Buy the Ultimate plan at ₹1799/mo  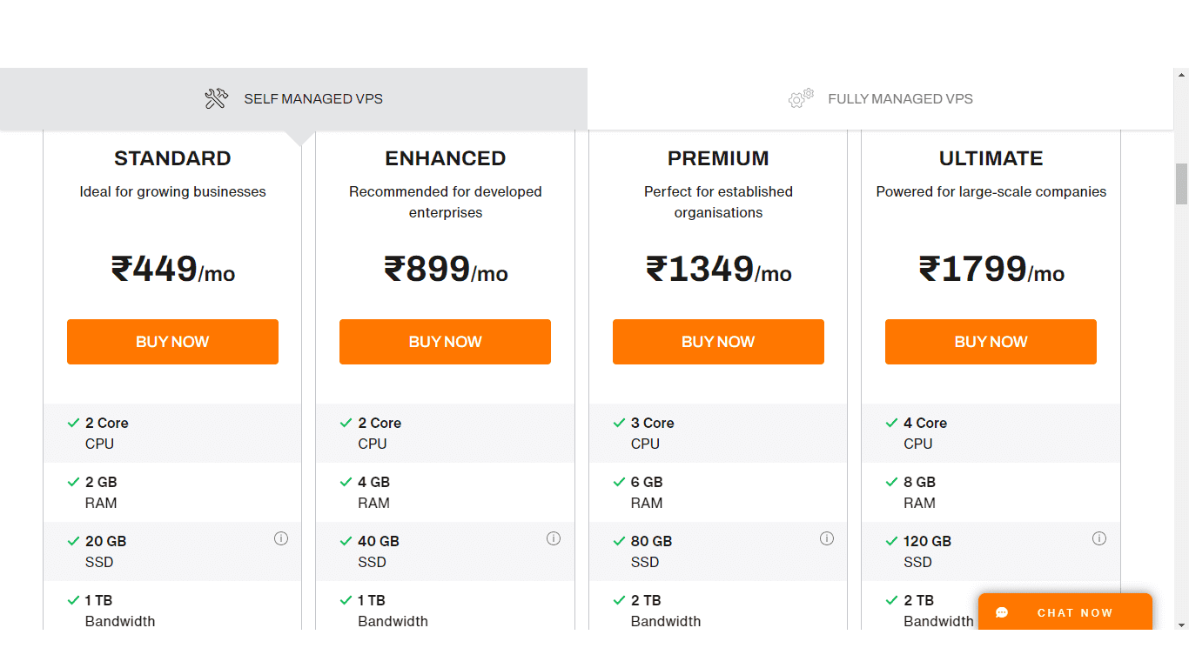point(991,342)
